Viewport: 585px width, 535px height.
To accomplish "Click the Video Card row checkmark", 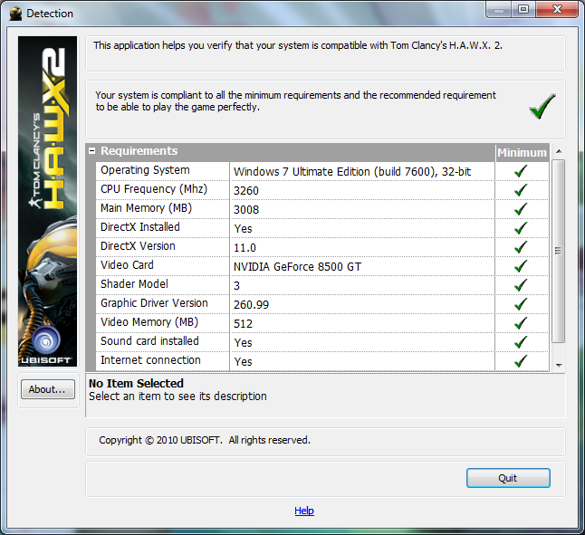I will coord(521,266).
